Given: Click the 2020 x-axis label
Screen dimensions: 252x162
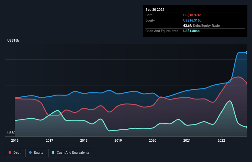Looking at the screenshot, I should [153, 140].
